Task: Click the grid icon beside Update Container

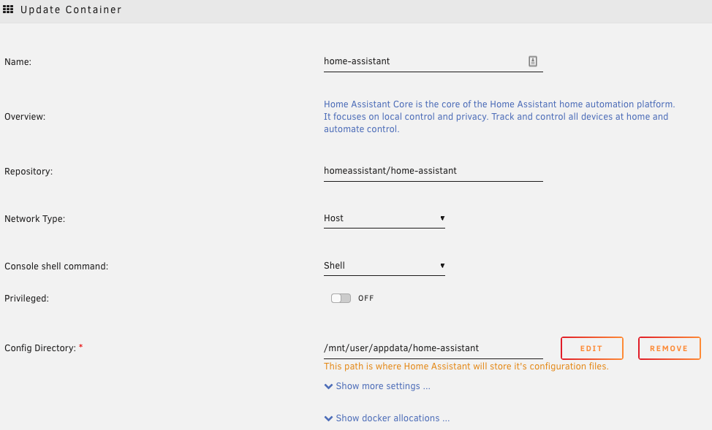Action: click(x=8, y=9)
